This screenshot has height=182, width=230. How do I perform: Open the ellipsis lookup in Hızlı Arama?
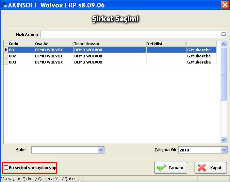[x=224, y=34]
